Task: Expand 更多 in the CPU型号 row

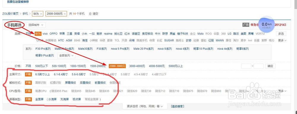Action: [282, 91]
